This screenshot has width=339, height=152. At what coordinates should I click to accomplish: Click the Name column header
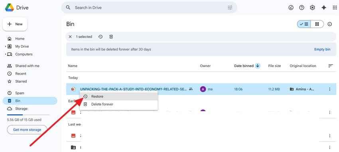73,66
